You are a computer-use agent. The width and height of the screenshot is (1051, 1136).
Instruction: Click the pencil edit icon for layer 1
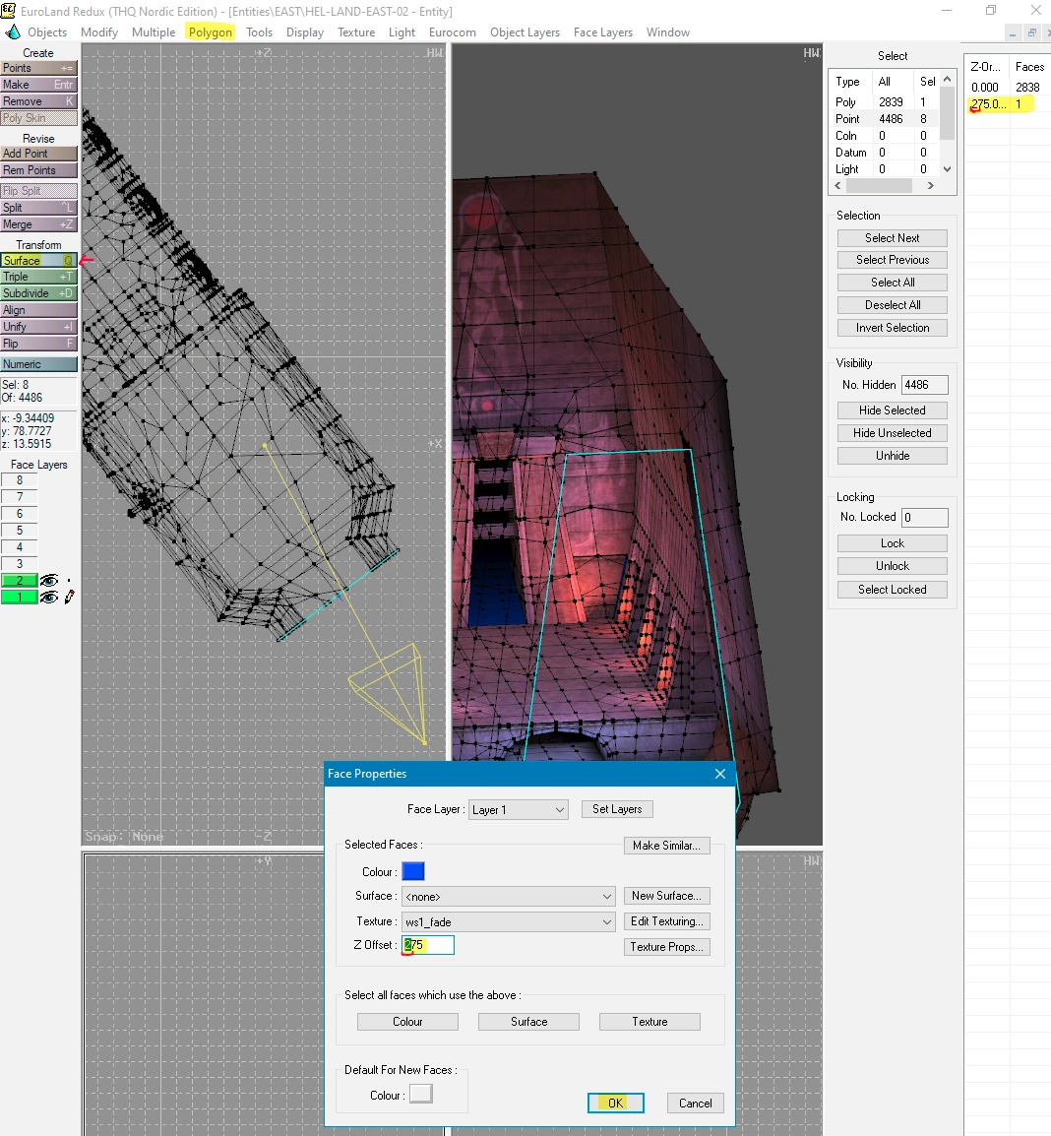(70, 597)
